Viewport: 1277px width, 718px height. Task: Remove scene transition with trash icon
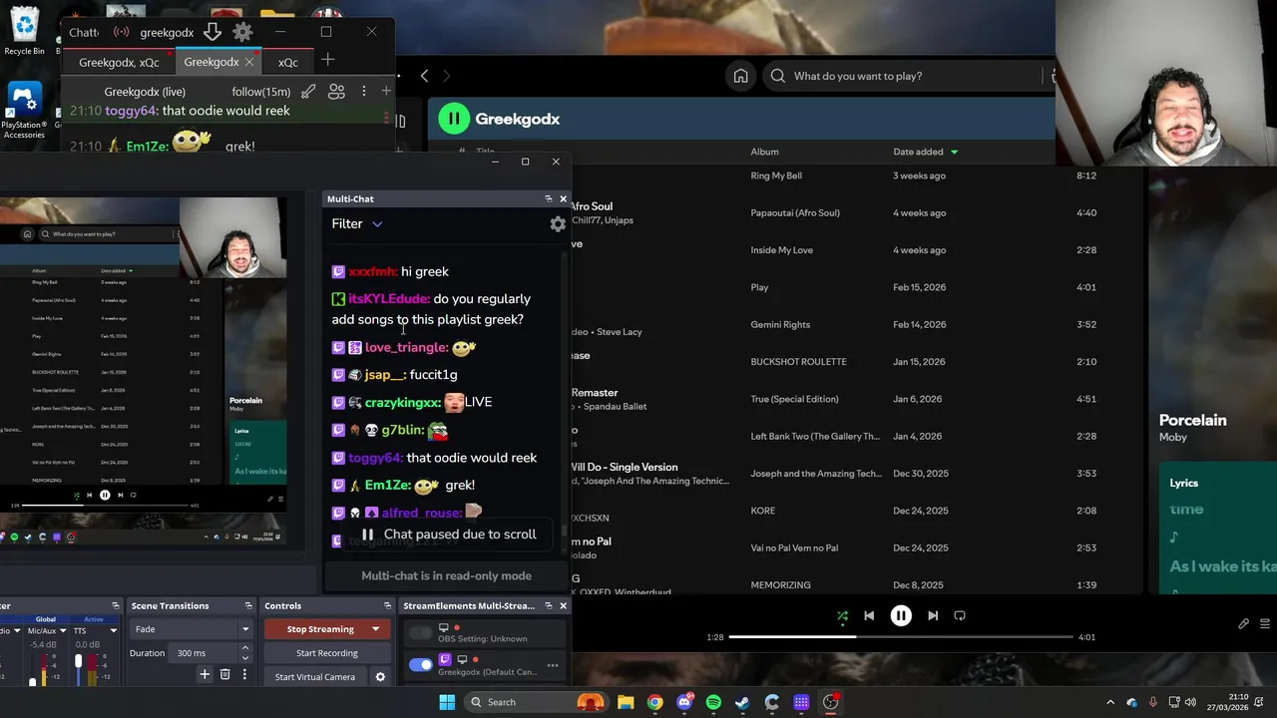pyautogui.click(x=225, y=675)
